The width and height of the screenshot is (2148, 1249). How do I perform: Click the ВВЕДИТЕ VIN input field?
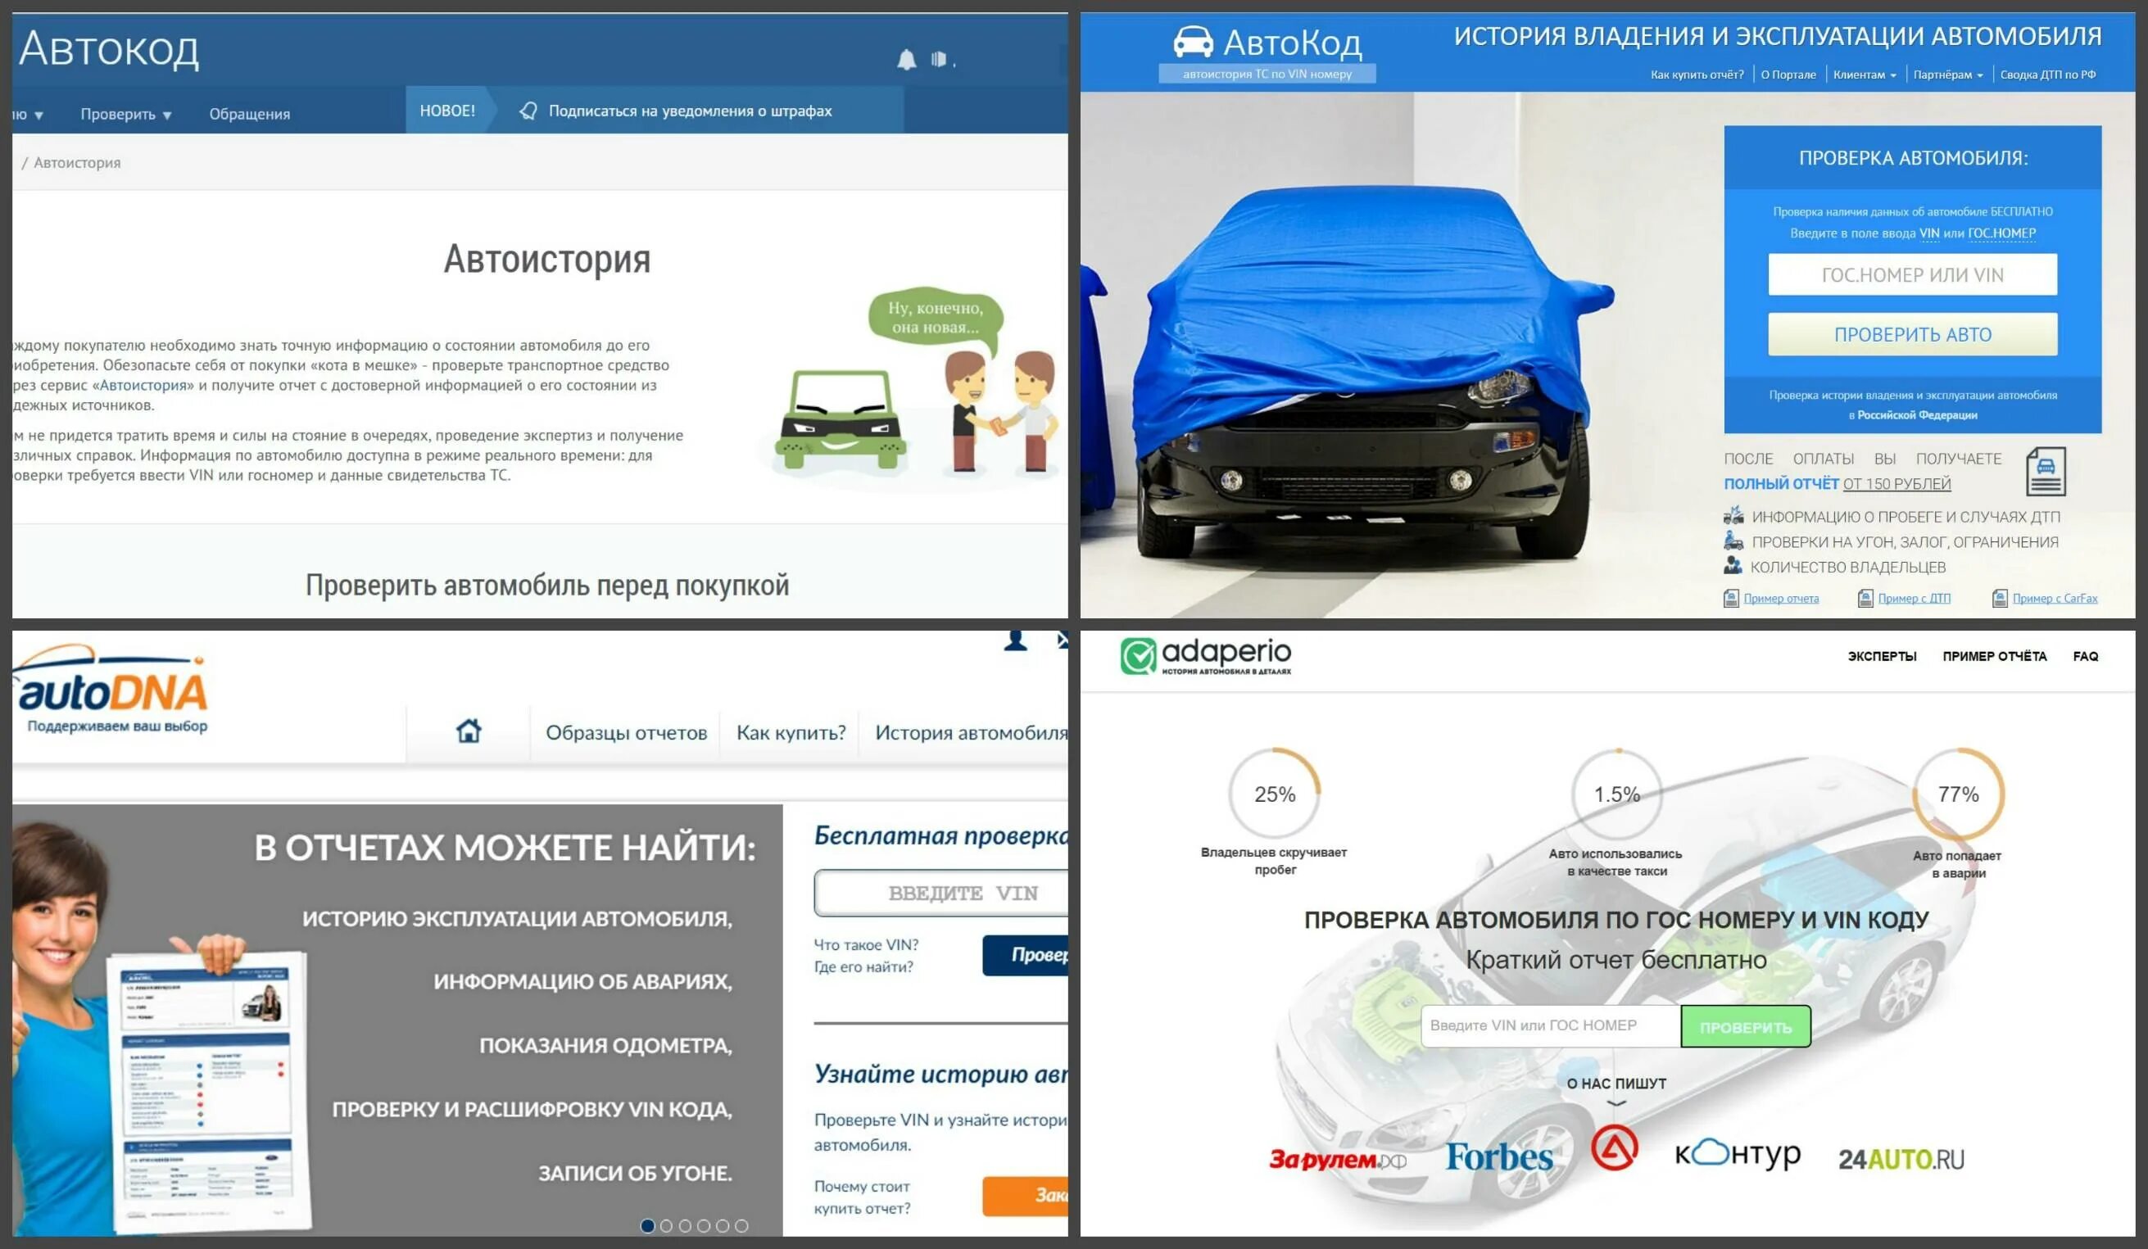[941, 893]
